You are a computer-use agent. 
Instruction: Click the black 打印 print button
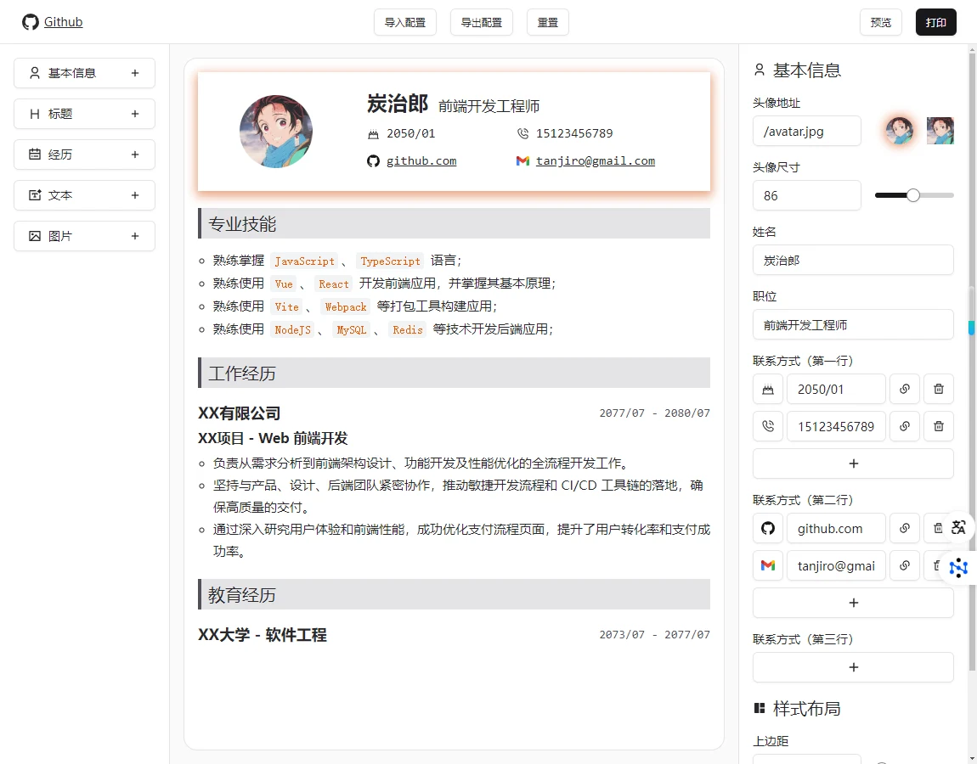936,22
